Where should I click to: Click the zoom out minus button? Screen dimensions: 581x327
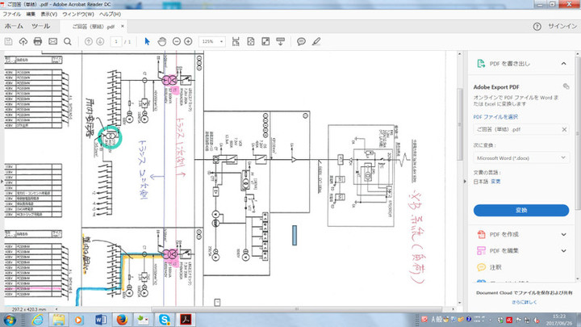[175, 41]
